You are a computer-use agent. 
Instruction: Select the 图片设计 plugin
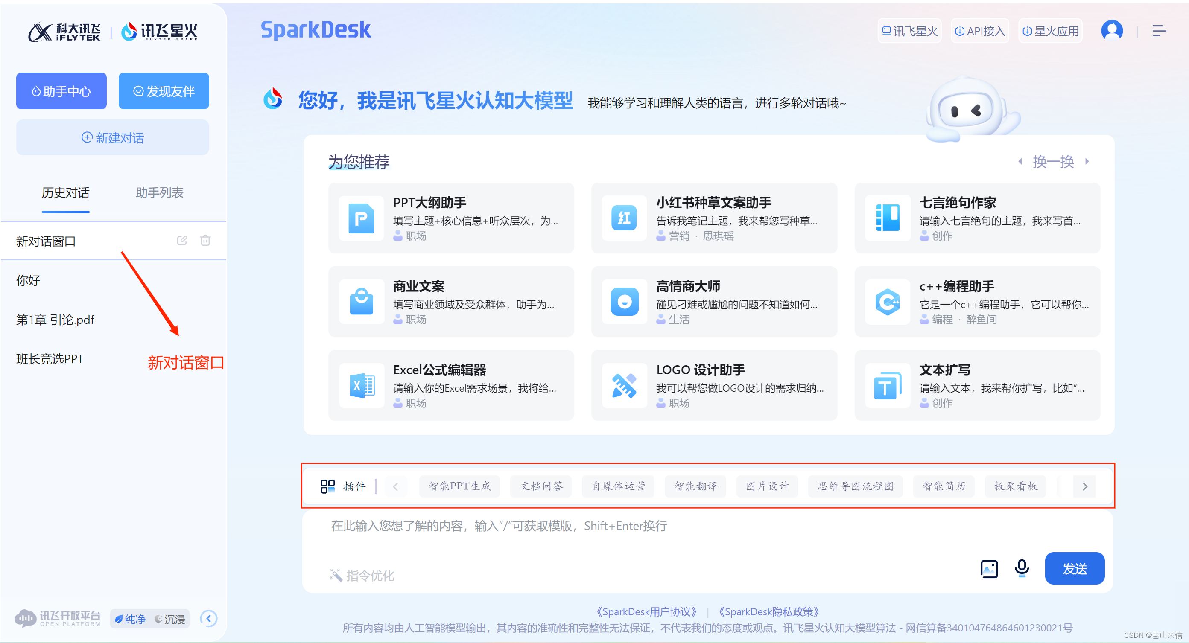coord(767,486)
